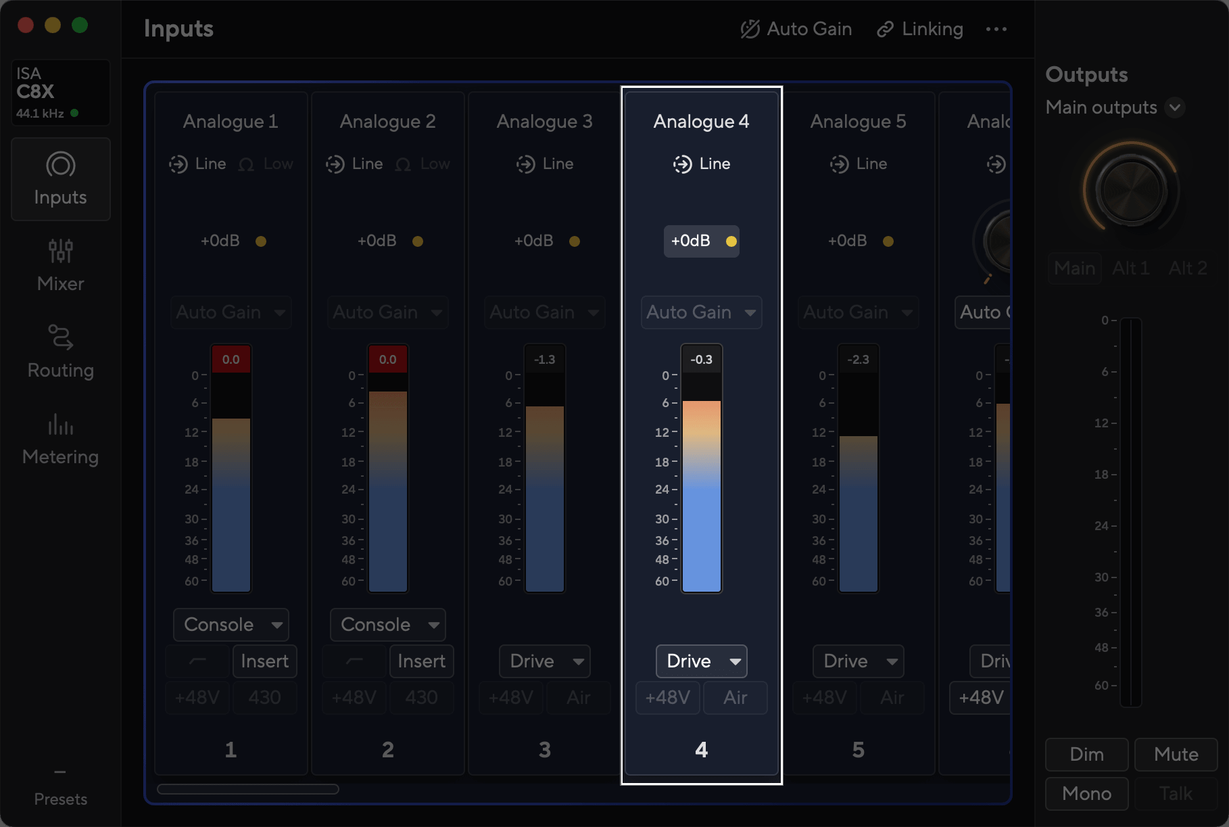This screenshot has height=827, width=1229.
Task: Open Console dropdown on Analogue 1
Action: coord(231,624)
